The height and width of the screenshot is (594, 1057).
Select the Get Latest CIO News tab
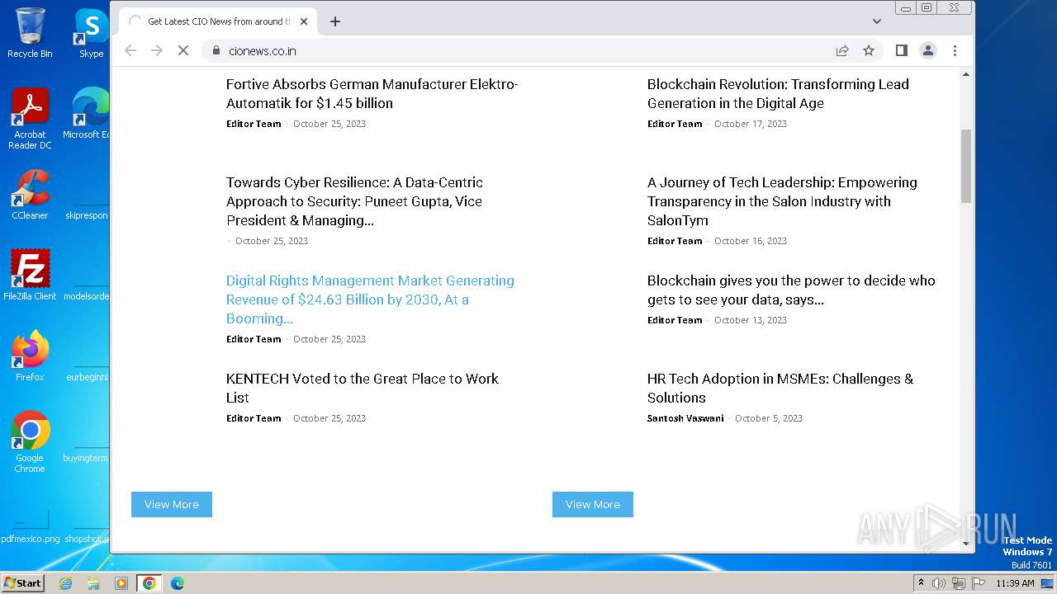[218, 21]
